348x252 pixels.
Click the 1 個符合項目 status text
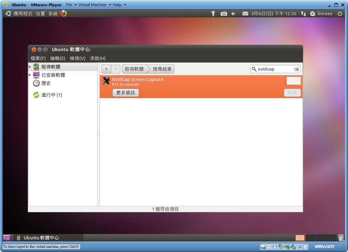point(165,209)
